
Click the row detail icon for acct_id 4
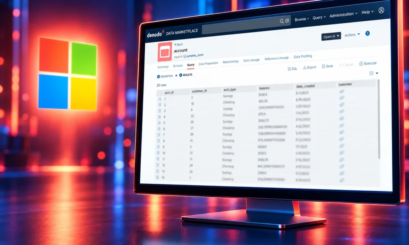click(x=159, y=117)
